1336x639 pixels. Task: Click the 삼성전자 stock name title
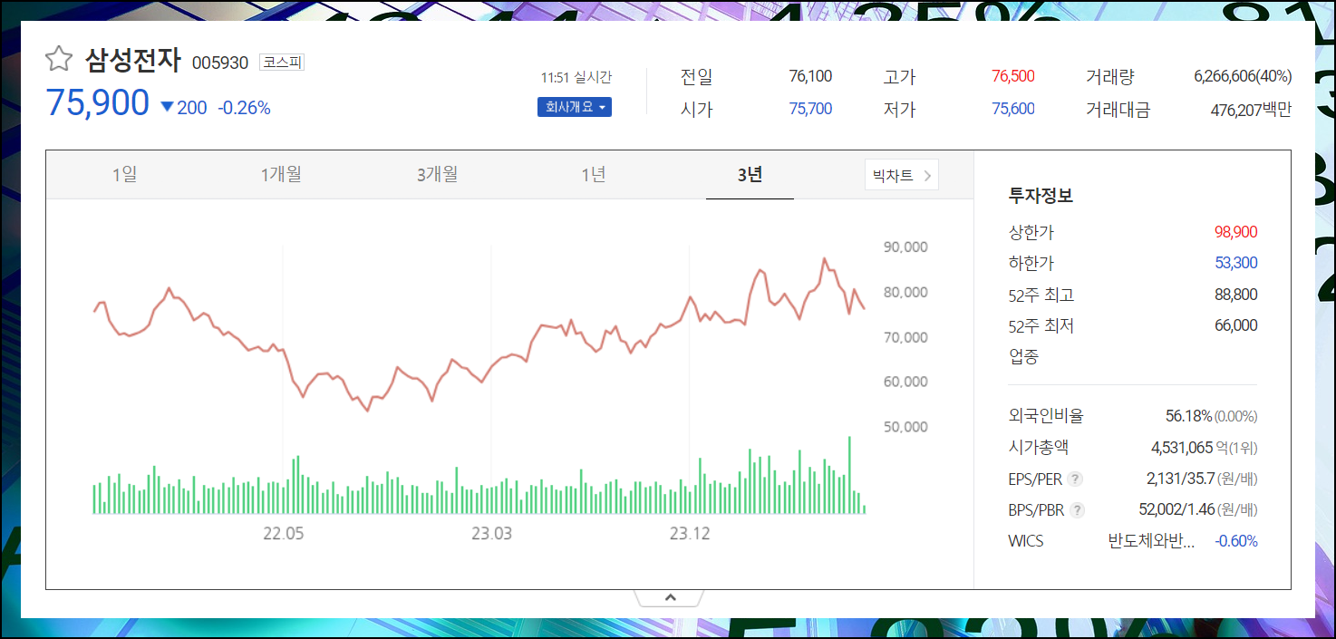tap(133, 60)
